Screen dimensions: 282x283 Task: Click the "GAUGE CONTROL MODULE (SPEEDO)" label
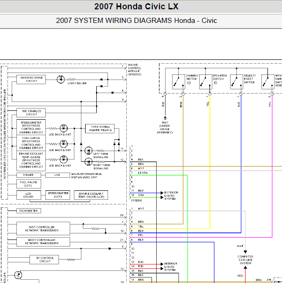135,70
